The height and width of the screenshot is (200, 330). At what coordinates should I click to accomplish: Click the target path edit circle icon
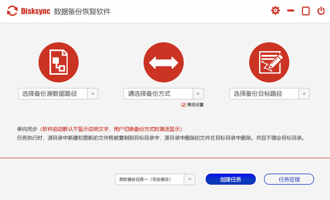pos(269,62)
